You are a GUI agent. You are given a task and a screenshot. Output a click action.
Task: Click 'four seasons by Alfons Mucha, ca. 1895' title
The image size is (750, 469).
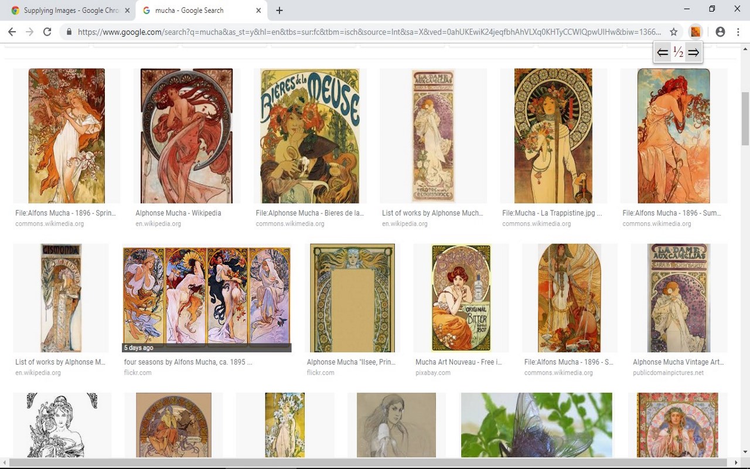[x=188, y=362]
